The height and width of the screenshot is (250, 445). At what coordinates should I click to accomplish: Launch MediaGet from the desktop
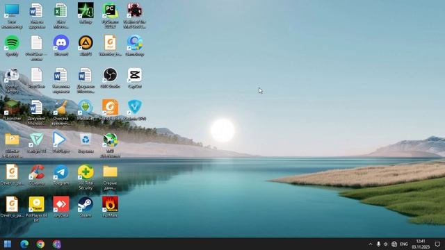pos(86,110)
